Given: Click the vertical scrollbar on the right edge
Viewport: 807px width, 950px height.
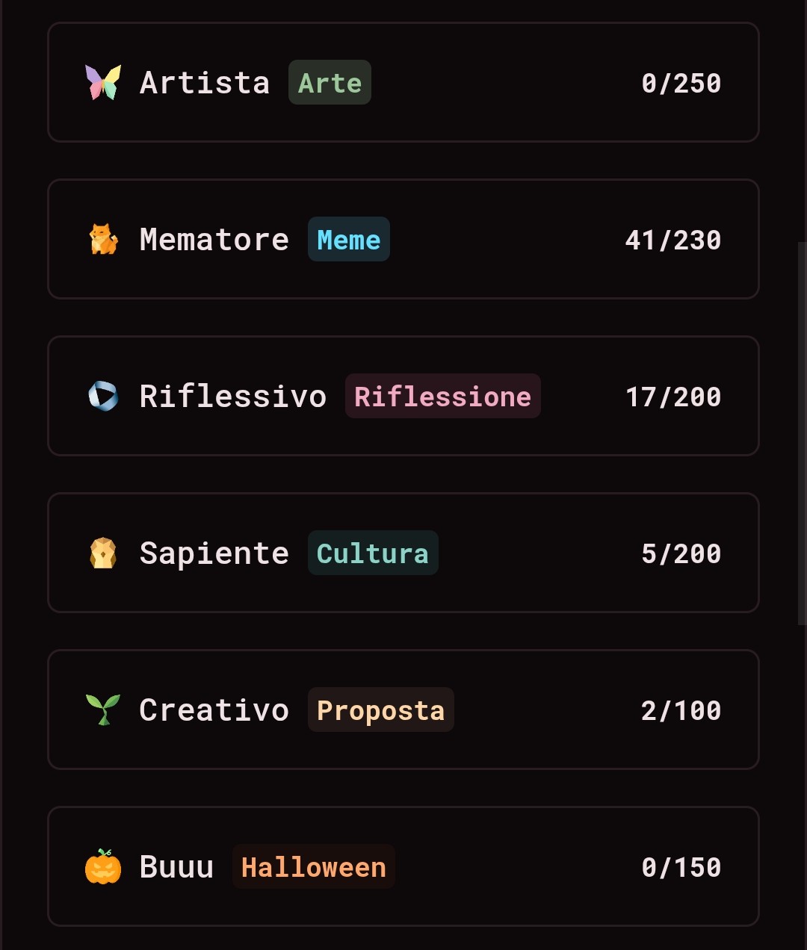Looking at the screenshot, I should tap(802, 433).
